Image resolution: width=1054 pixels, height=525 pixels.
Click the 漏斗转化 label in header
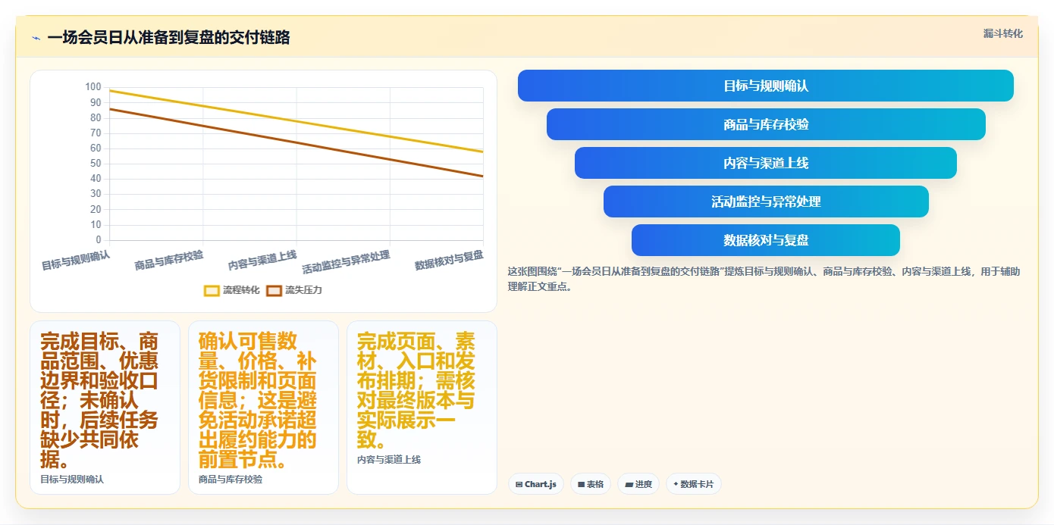tap(1002, 33)
